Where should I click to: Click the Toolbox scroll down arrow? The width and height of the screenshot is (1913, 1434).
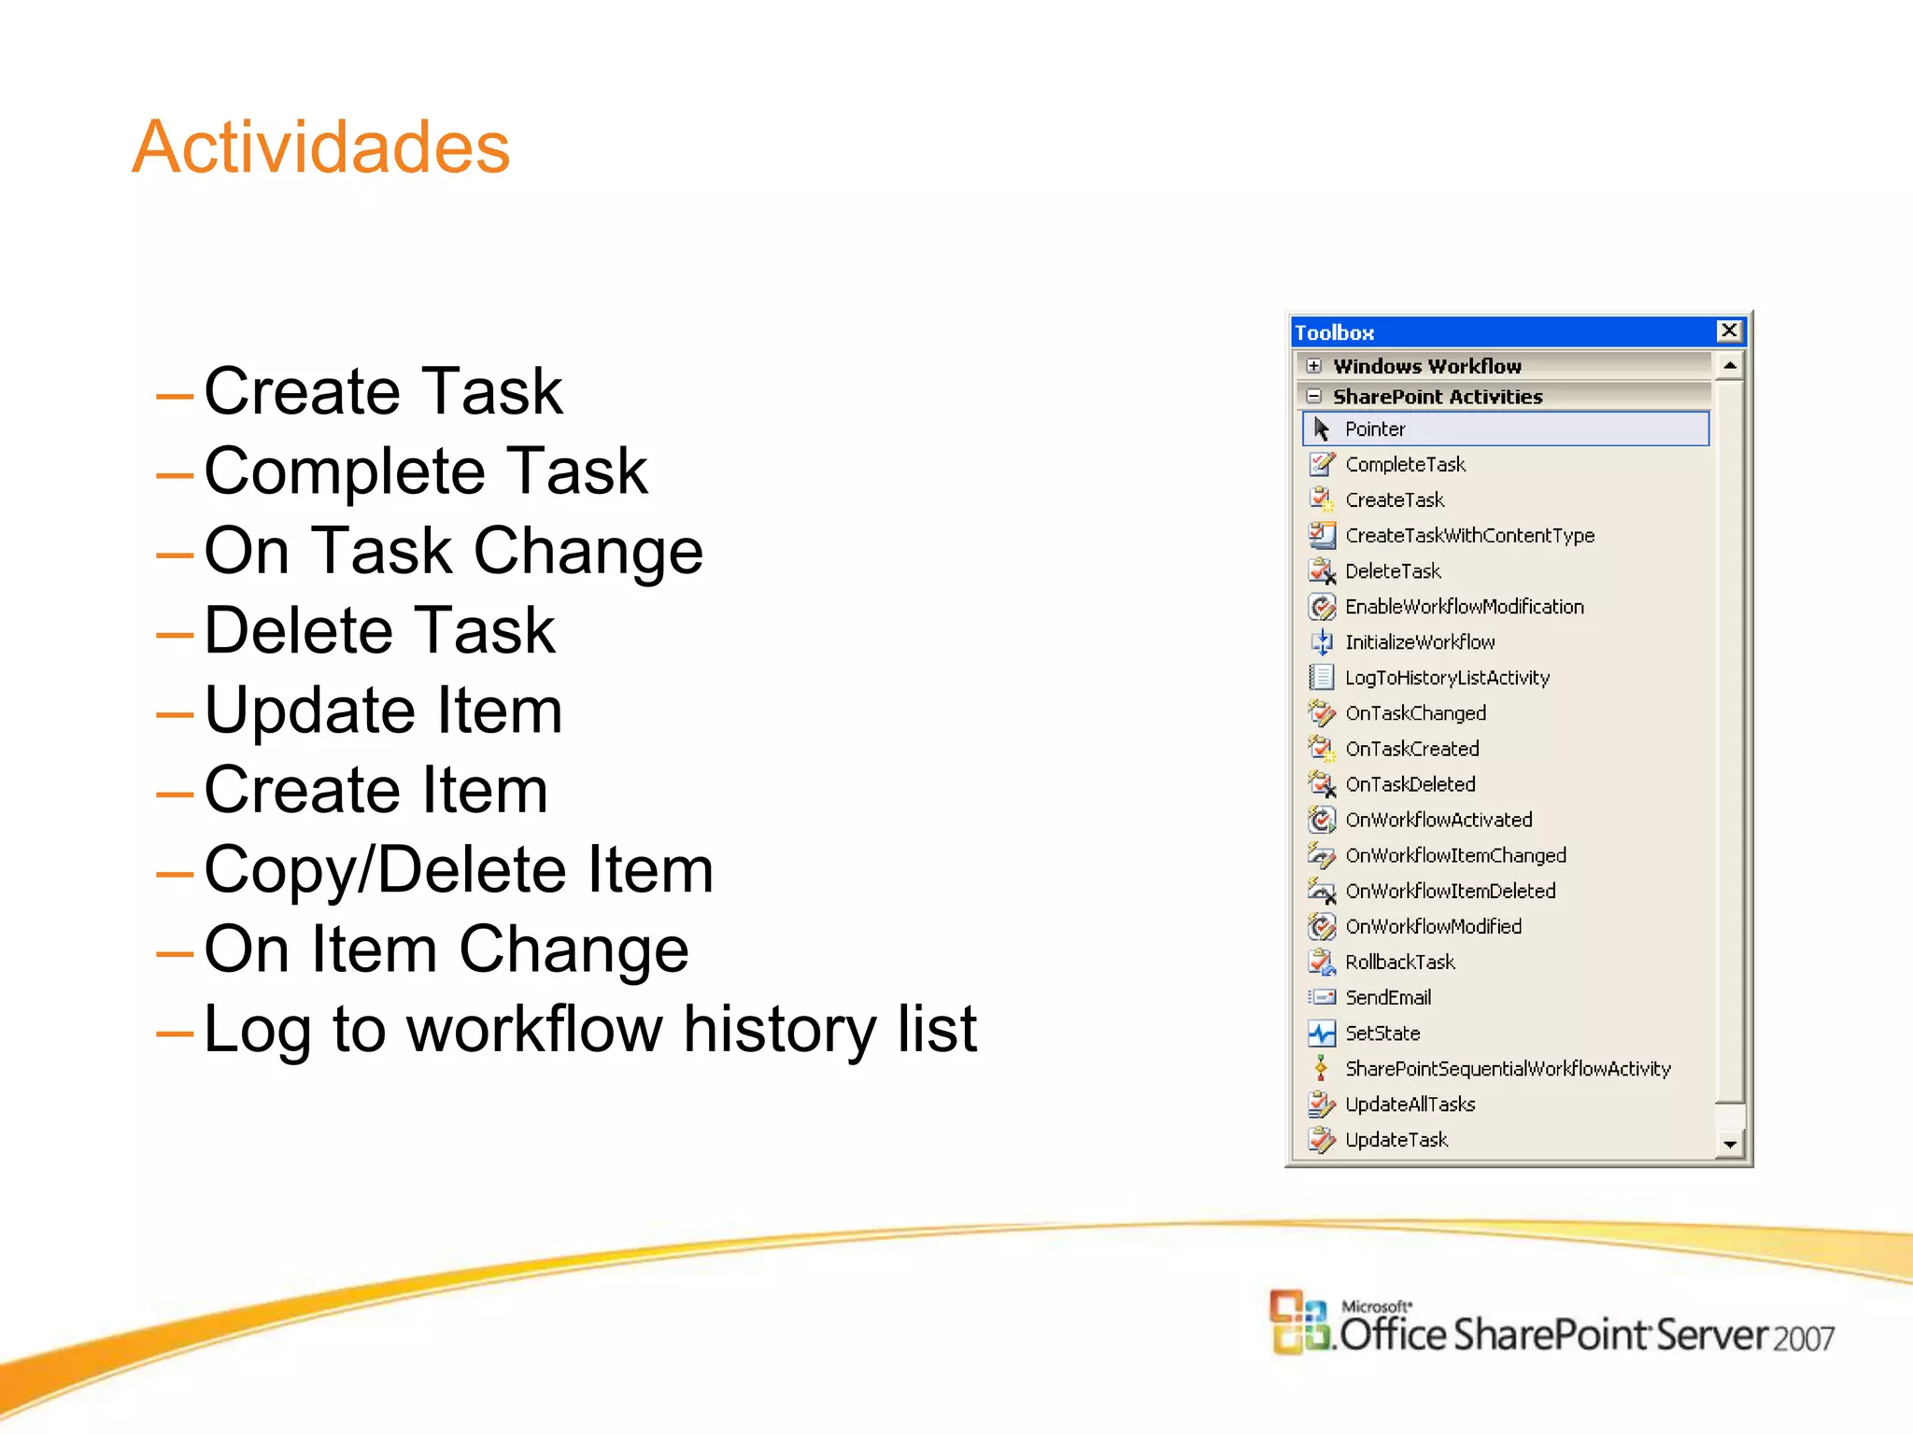(1730, 1144)
